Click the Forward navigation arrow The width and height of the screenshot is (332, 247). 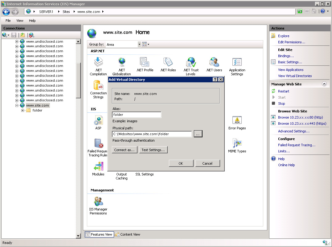click(x=15, y=12)
